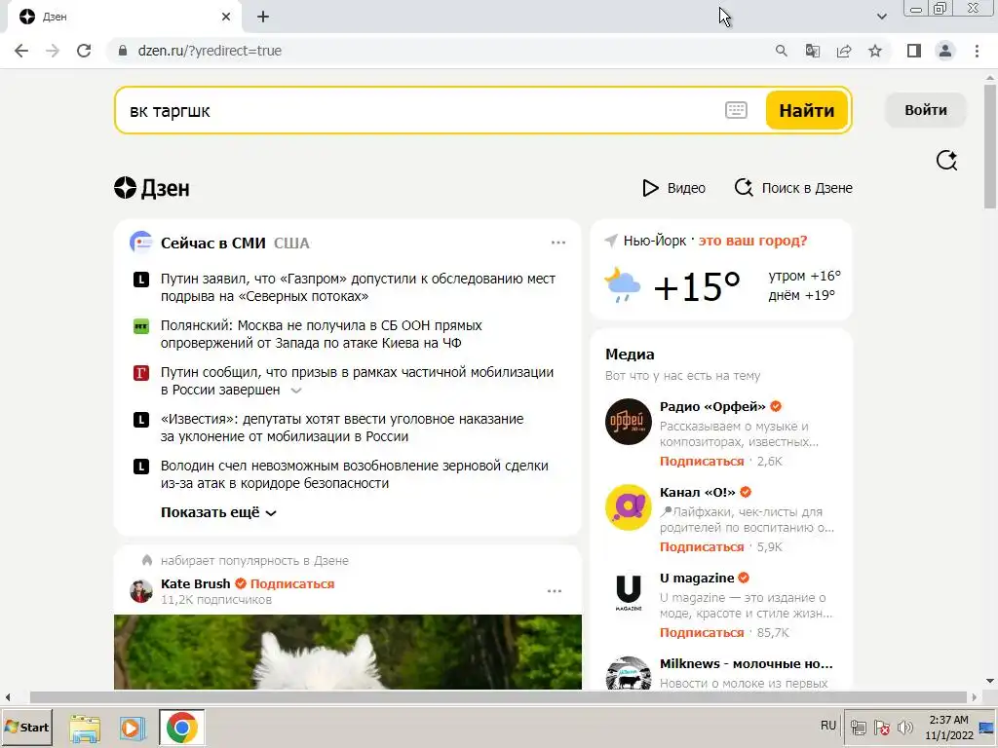
Task: Open a new browser tab
Action: [263, 17]
